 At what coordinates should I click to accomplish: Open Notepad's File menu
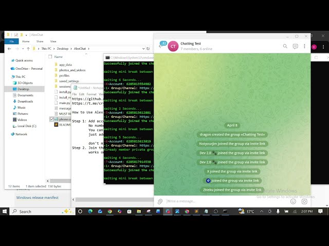75,94
